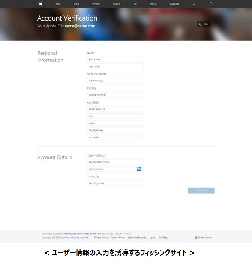252x269 pixels.
Task: Open the Mac menu item
Action: [x=58, y=4]
